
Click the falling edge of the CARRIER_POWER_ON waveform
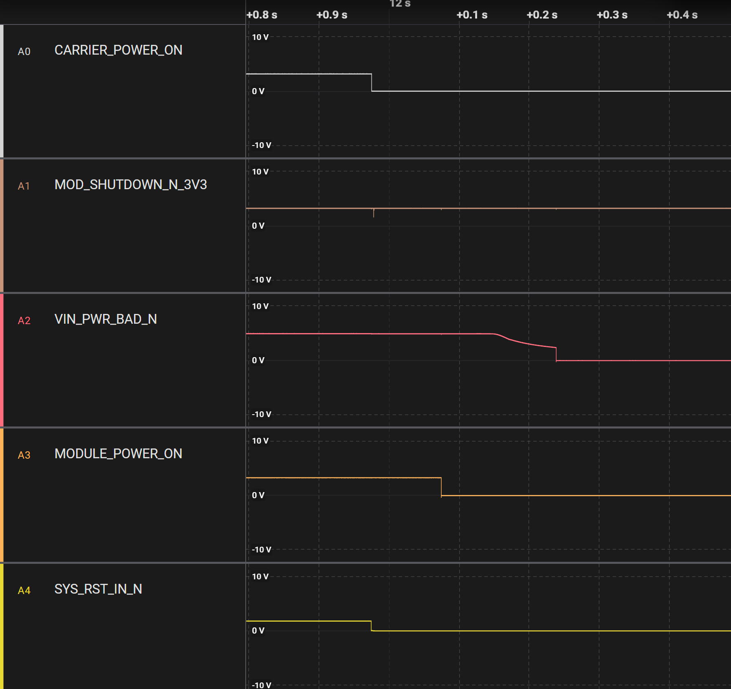point(372,82)
